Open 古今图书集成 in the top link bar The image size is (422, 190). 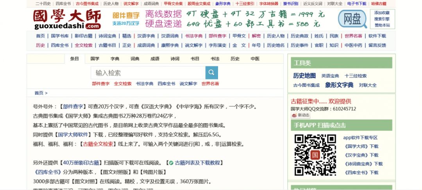coord(87,4)
